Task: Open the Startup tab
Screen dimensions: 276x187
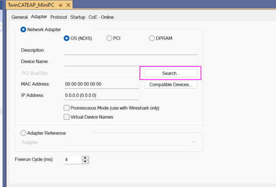Action: [x=78, y=17]
